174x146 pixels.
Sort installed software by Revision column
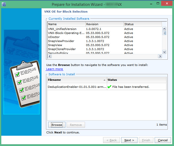click(x=105, y=24)
